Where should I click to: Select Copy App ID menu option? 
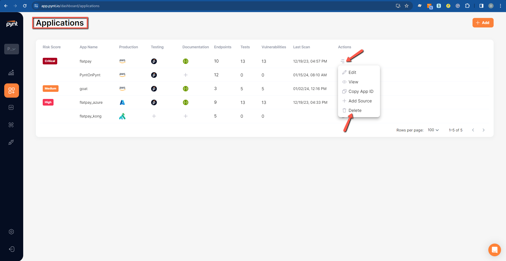point(361,91)
